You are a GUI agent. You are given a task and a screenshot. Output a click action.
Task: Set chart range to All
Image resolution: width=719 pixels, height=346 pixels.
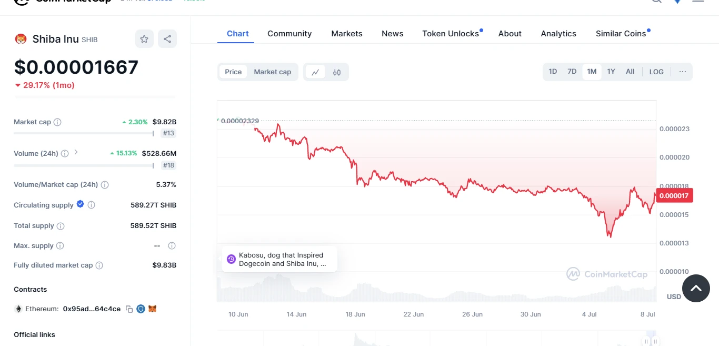point(630,72)
